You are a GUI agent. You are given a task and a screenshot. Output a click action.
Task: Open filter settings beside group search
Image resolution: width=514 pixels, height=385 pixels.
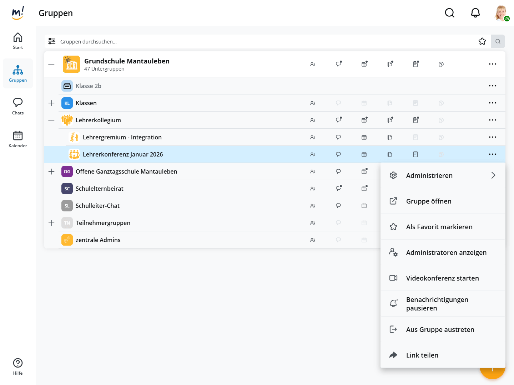pyautogui.click(x=52, y=41)
